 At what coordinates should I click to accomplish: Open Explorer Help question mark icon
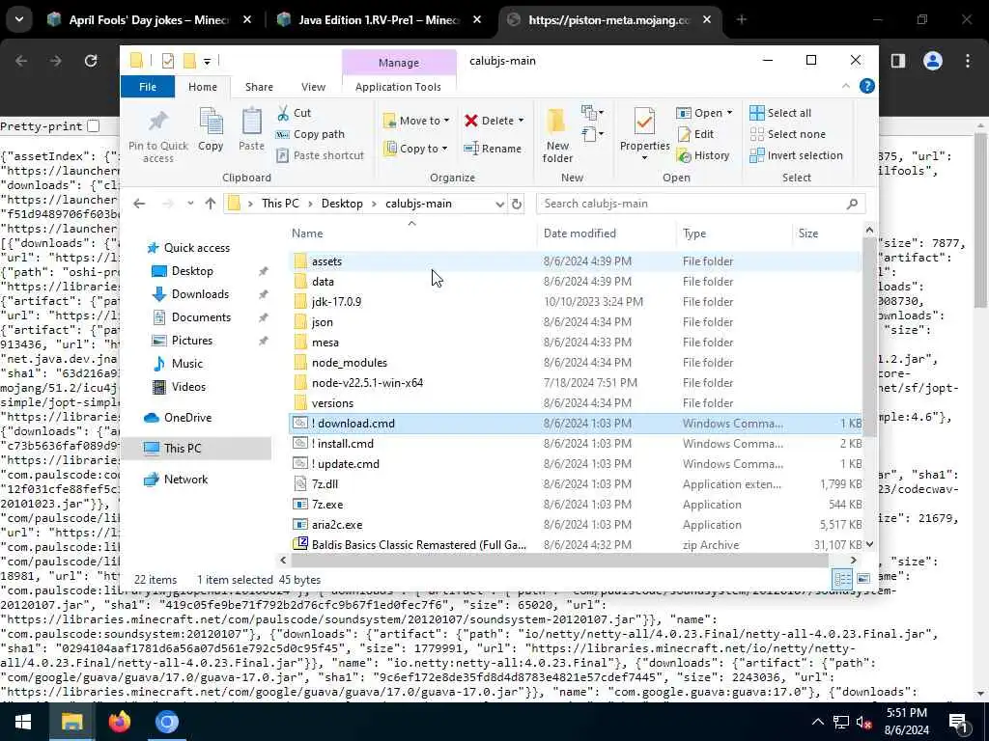pyautogui.click(x=867, y=86)
